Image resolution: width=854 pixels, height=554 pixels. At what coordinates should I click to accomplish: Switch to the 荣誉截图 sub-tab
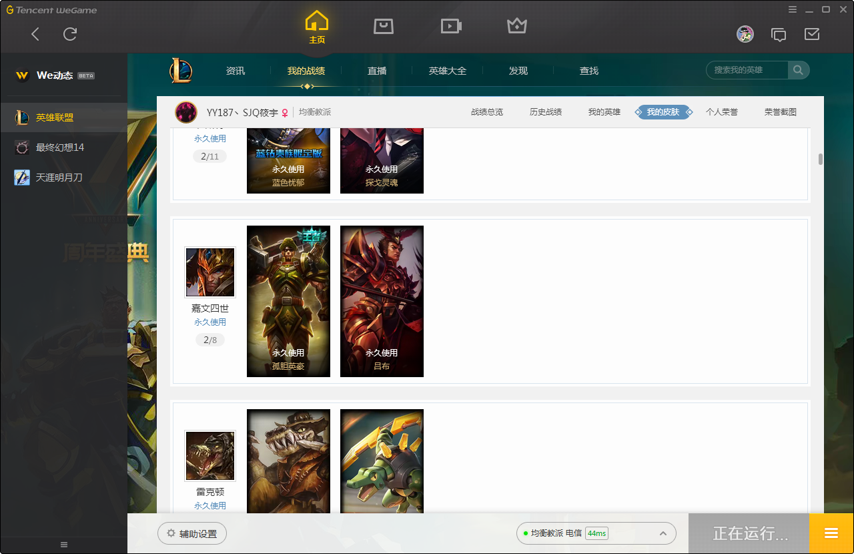point(781,112)
